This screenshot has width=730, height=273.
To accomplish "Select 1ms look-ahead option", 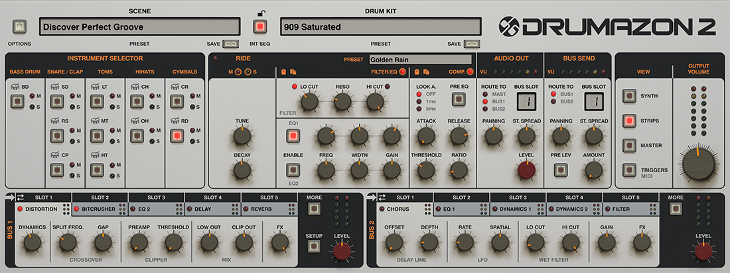I will tap(418, 101).
